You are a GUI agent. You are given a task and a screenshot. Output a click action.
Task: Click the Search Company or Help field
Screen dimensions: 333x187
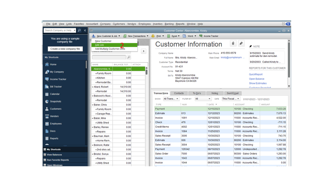tap(58, 30)
